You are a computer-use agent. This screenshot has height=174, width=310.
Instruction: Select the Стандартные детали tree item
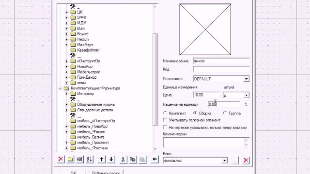(x=95, y=110)
